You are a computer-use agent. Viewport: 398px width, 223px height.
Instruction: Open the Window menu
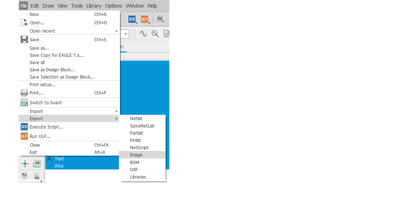(x=135, y=5)
